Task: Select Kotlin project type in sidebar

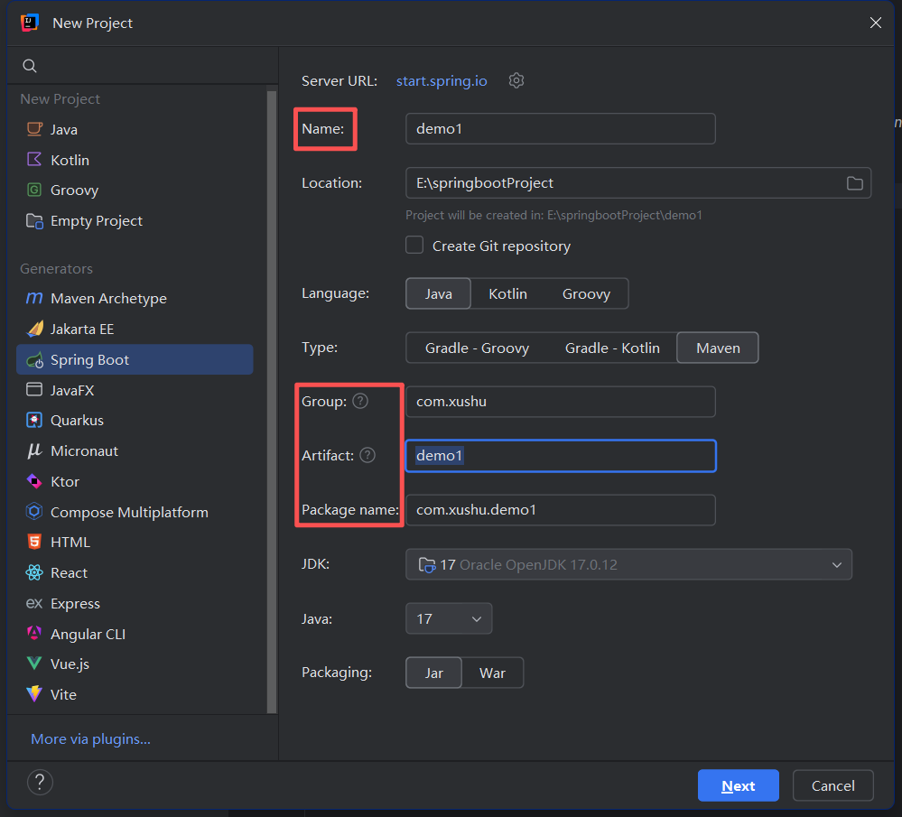Action: (x=135, y=160)
